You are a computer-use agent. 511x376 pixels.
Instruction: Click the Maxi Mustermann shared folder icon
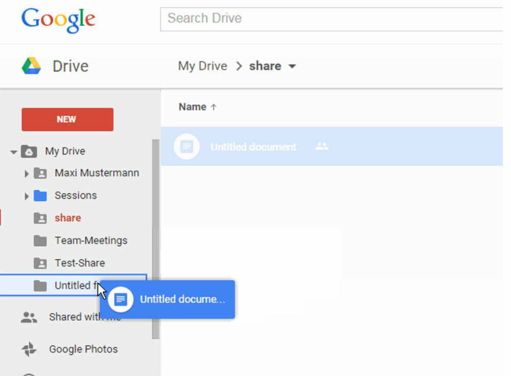coord(40,173)
